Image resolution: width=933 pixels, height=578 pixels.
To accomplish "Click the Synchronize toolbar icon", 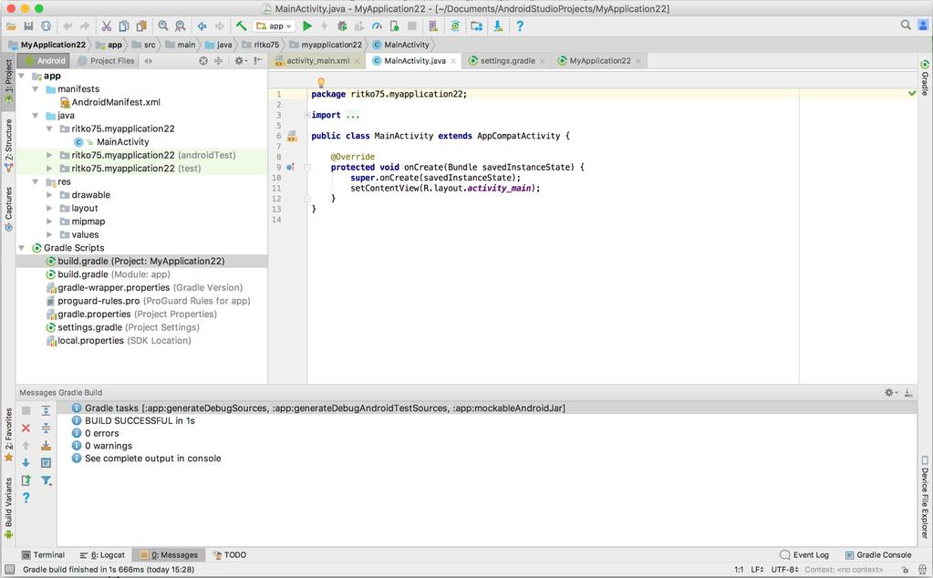I will (x=46, y=26).
